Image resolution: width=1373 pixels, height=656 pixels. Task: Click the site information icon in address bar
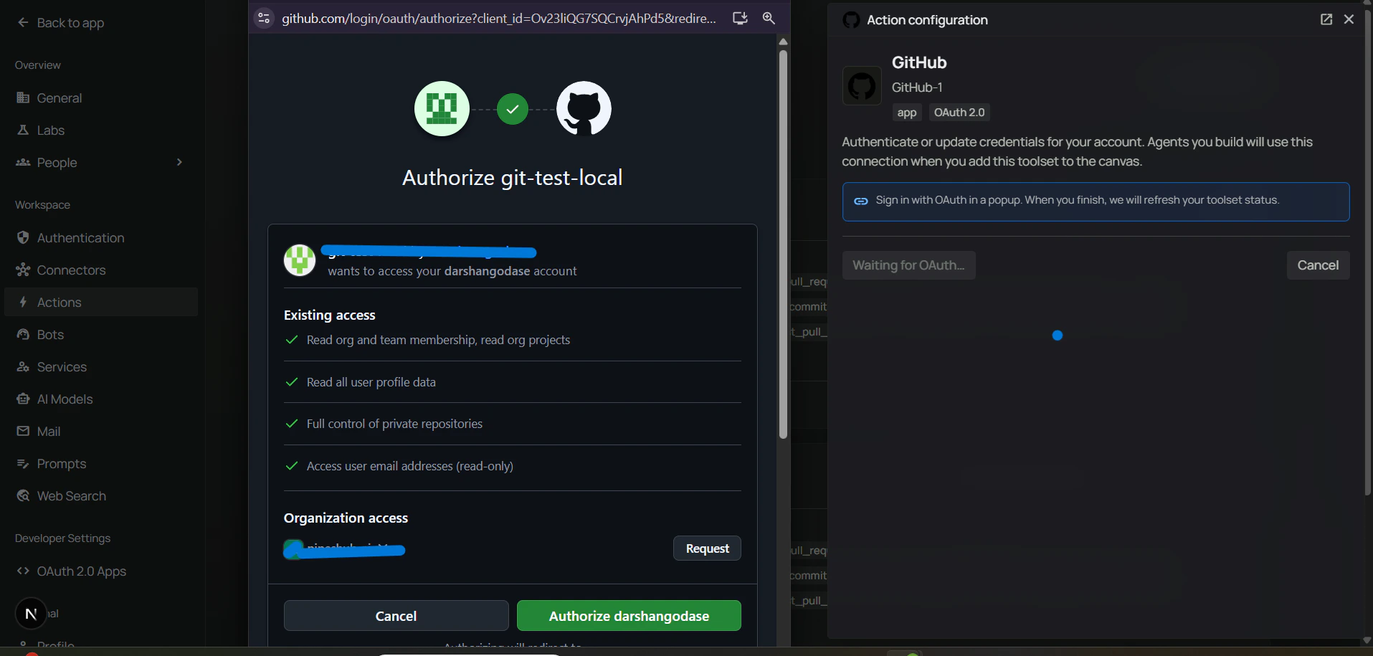264,18
